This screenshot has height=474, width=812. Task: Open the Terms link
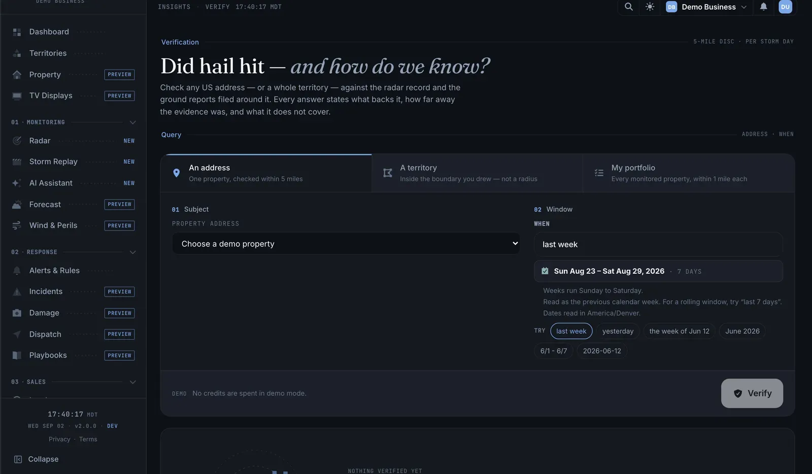88,439
